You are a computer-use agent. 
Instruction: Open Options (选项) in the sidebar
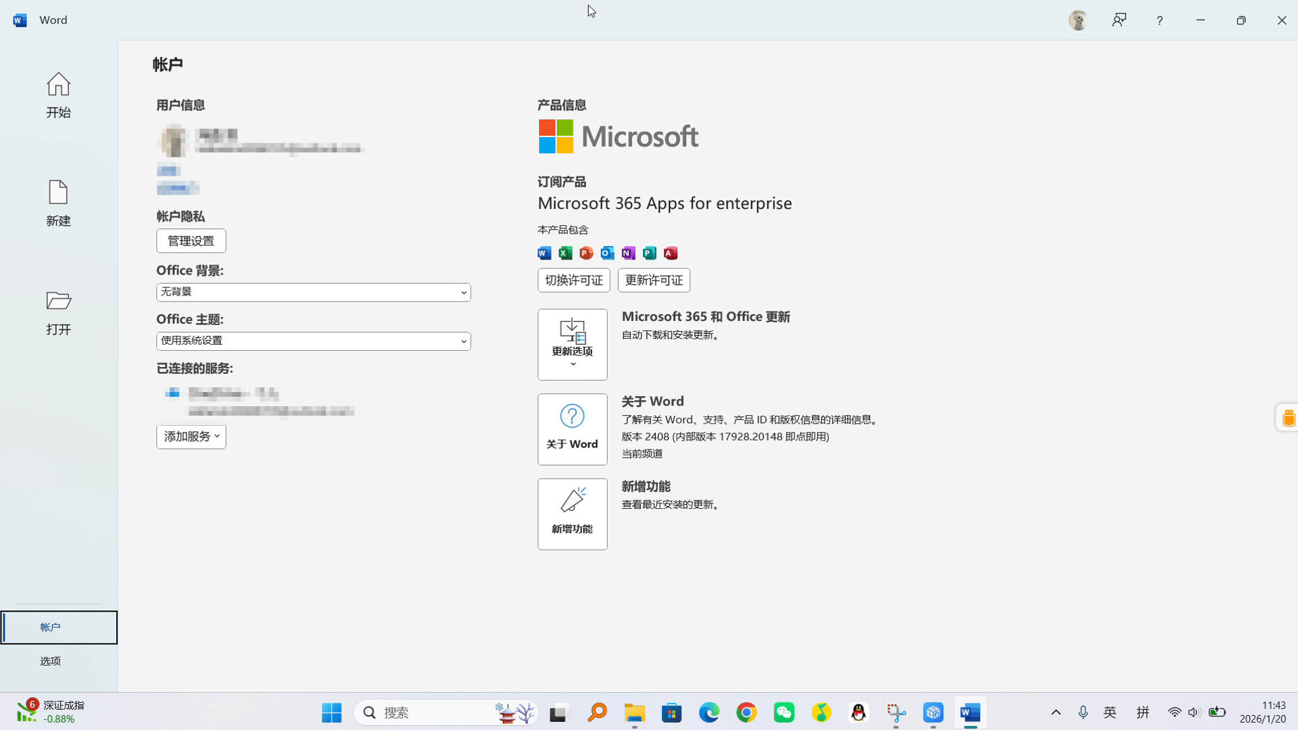[51, 661]
